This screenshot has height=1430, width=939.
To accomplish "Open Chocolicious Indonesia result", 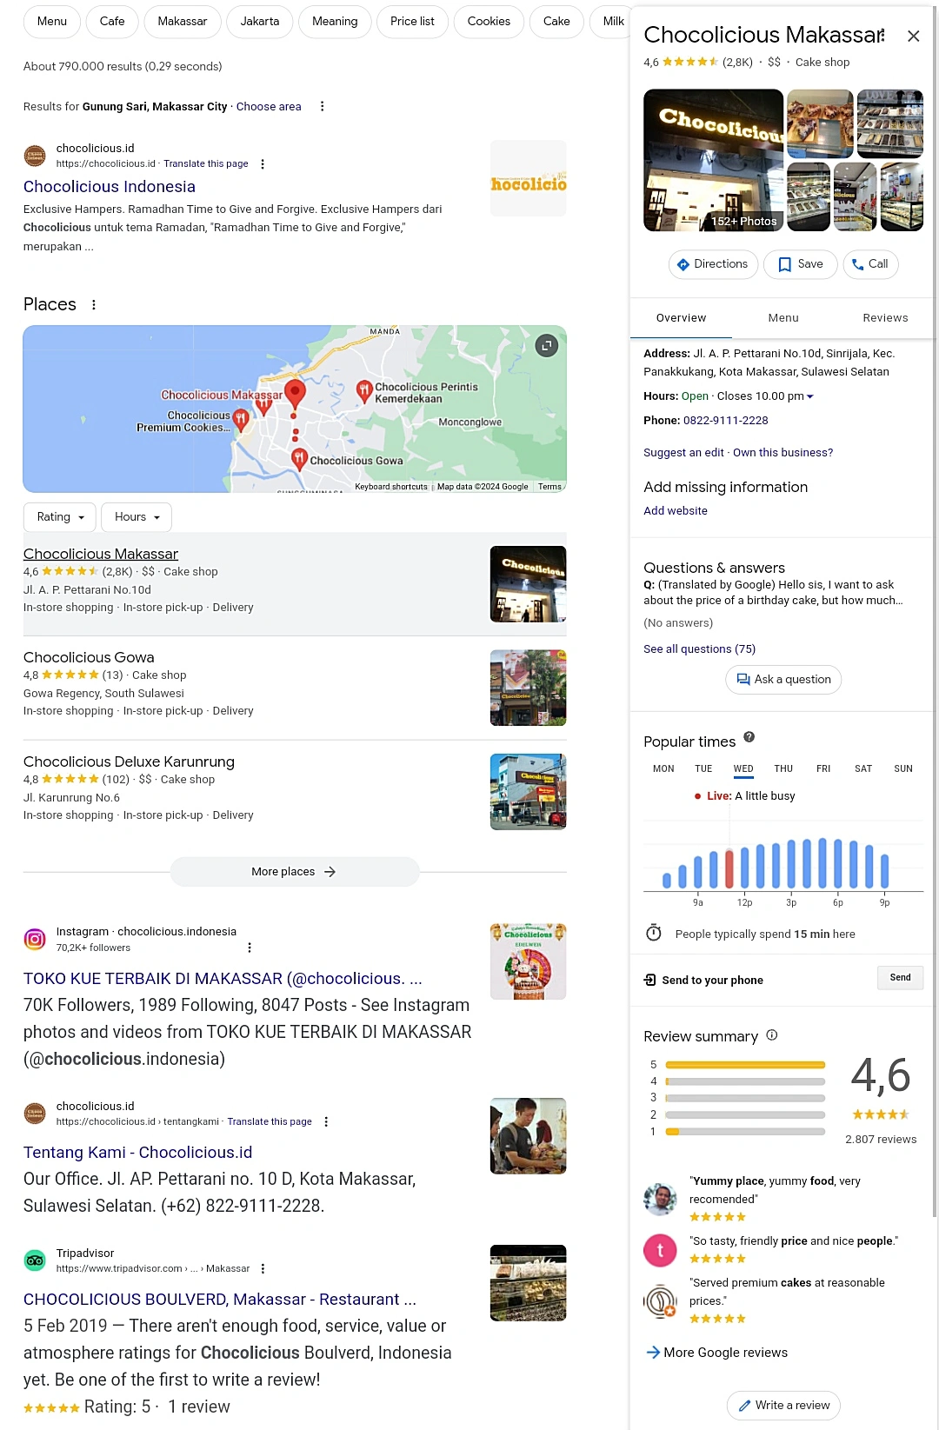I will coord(110,187).
